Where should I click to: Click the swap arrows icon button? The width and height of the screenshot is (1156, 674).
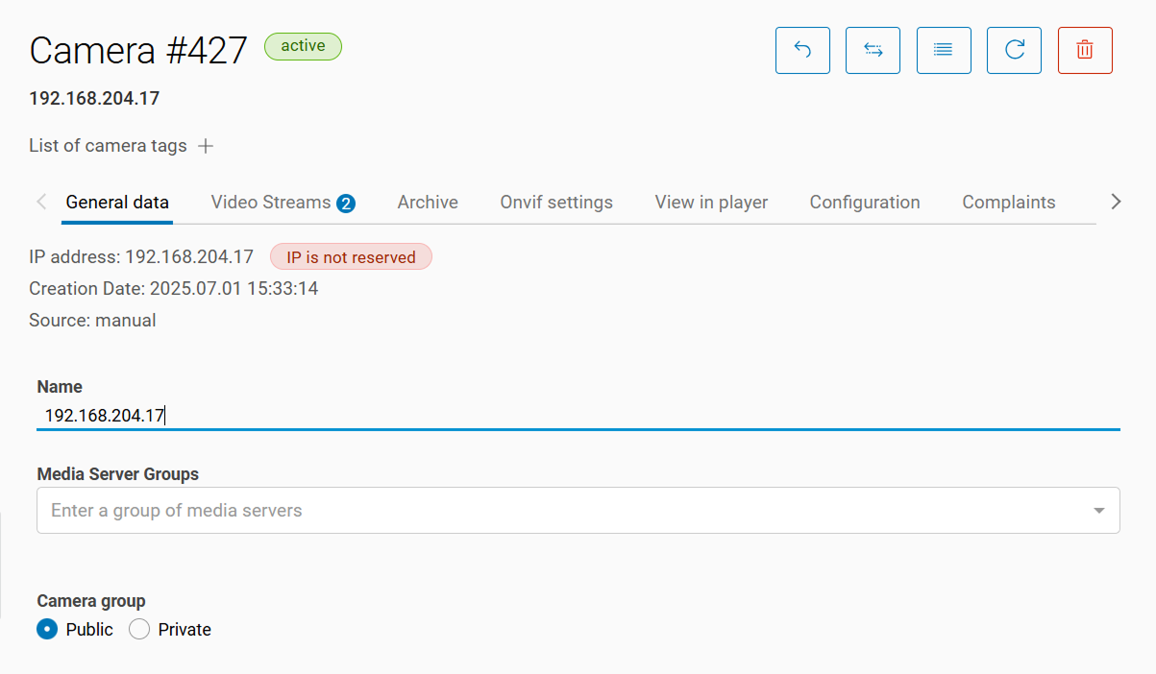pyautogui.click(x=873, y=50)
